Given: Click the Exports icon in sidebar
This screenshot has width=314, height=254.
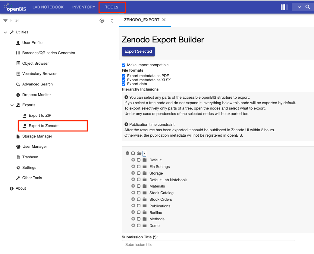Looking at the screenshot, I should 18,105.
